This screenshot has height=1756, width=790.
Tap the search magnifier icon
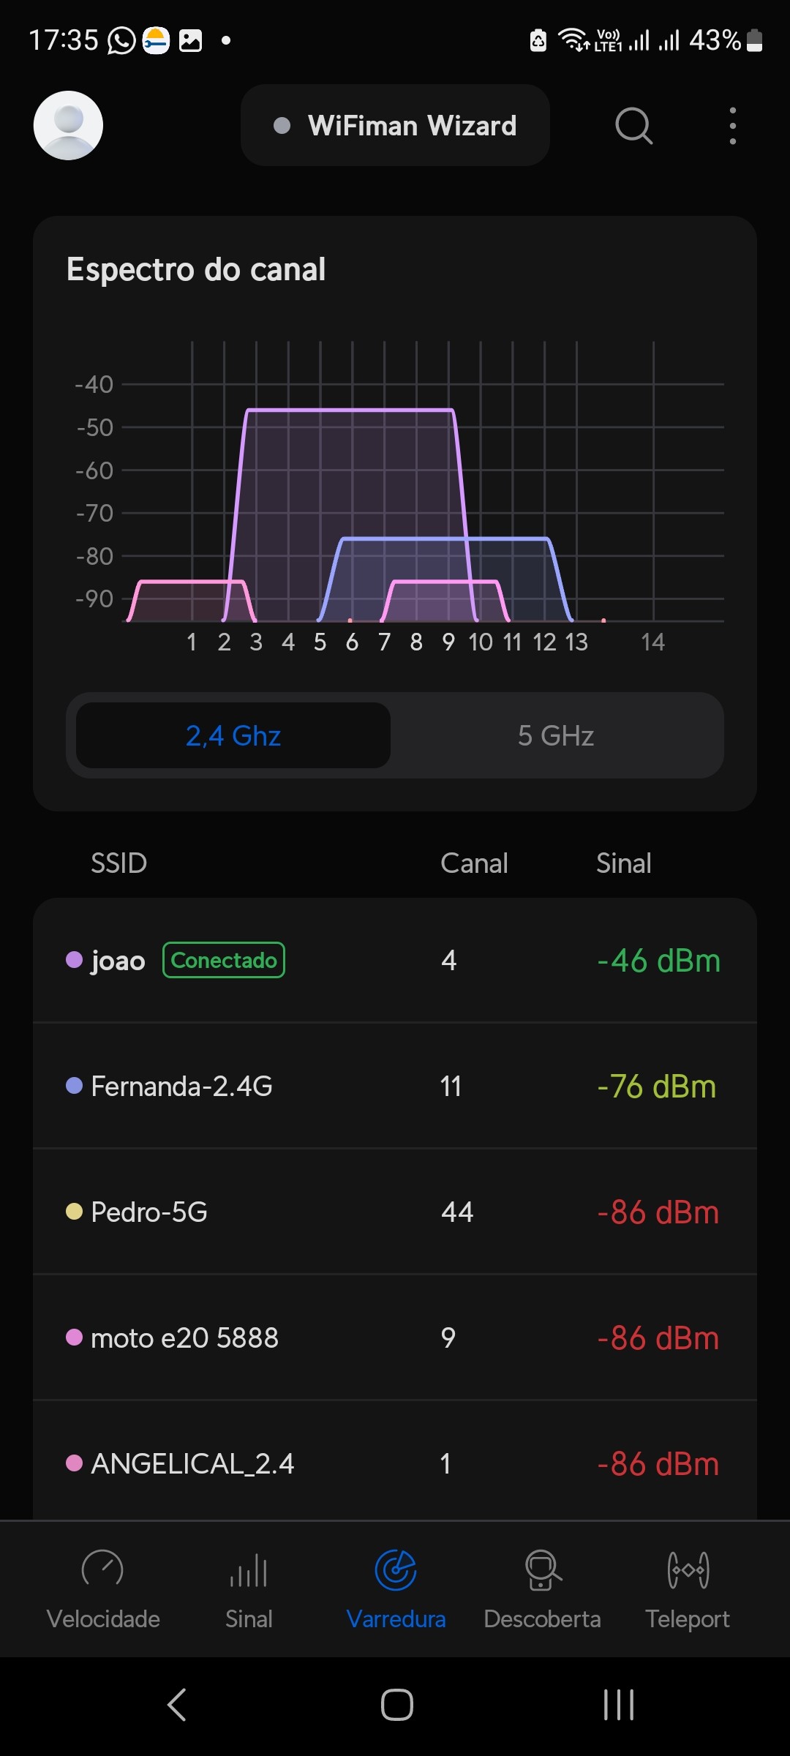coord(633,126)
